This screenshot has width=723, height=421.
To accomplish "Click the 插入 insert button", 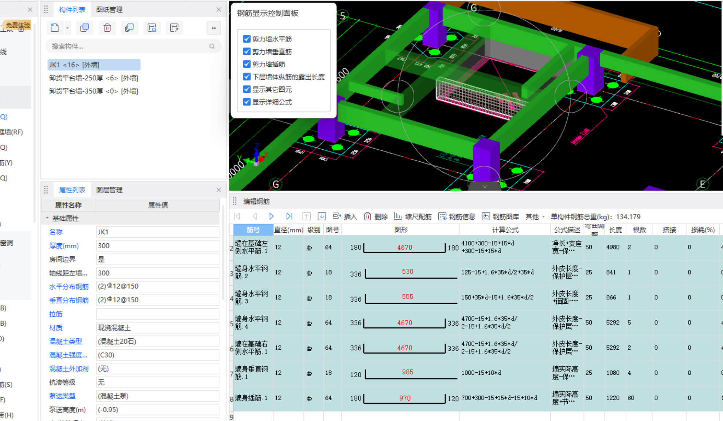I will pyautogui.click(x=345, y=216).
